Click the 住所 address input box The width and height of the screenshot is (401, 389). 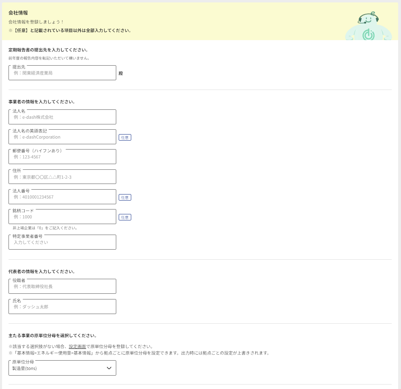pyautogui.click(x=62, y=176)
